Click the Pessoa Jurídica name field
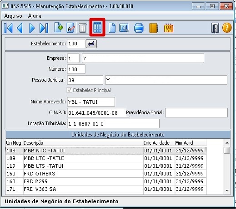The height and width of the screenshot is (209, 236). pos(166,80)
